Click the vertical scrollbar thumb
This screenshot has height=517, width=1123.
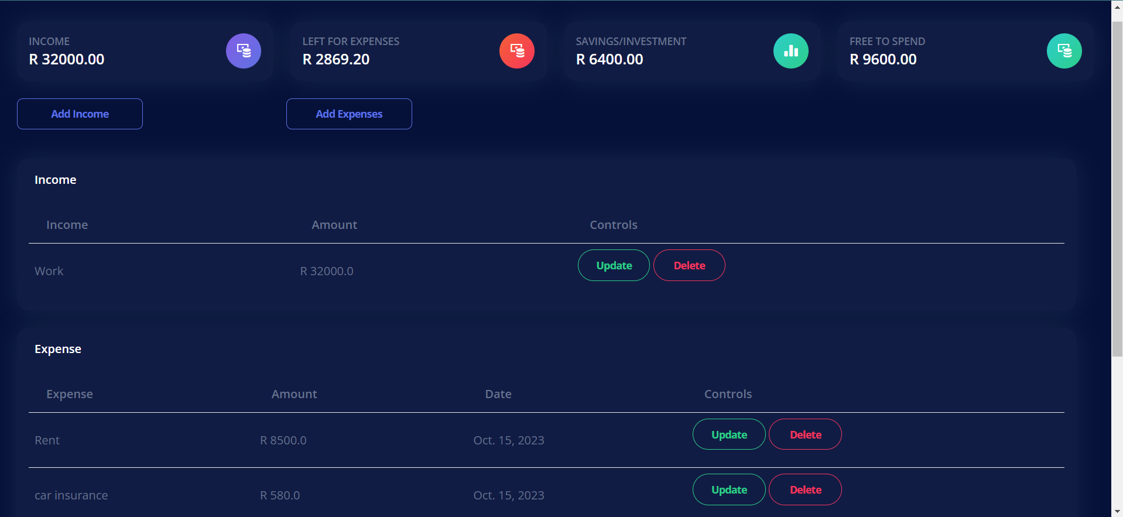[1117, 189]
